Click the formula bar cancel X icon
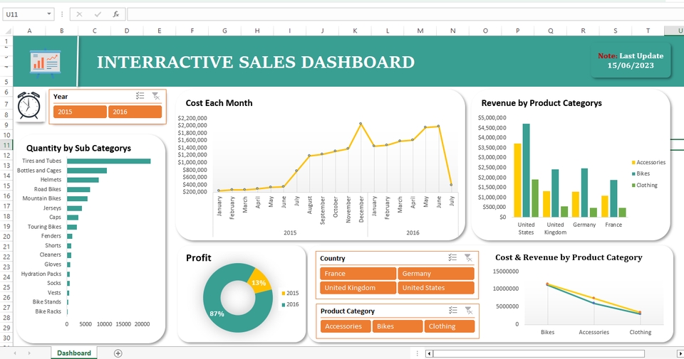This screenshot has width=684, height=359. (79, 14)
